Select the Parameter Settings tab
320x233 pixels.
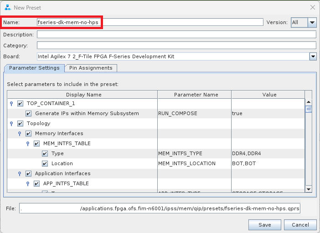point(34,68)
